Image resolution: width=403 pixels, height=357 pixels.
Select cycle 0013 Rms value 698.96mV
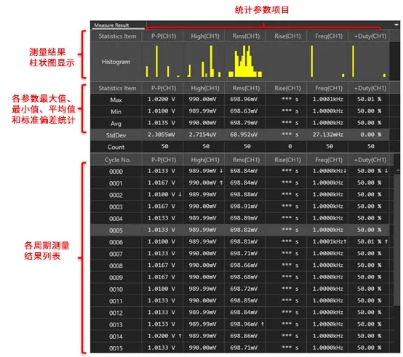244,324
